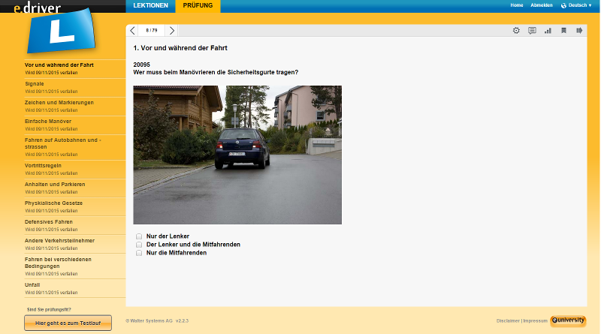The width and height of the screenshot is (601, 334).
Task: Show the statistics bar chart icon
Action: point(548,31)
